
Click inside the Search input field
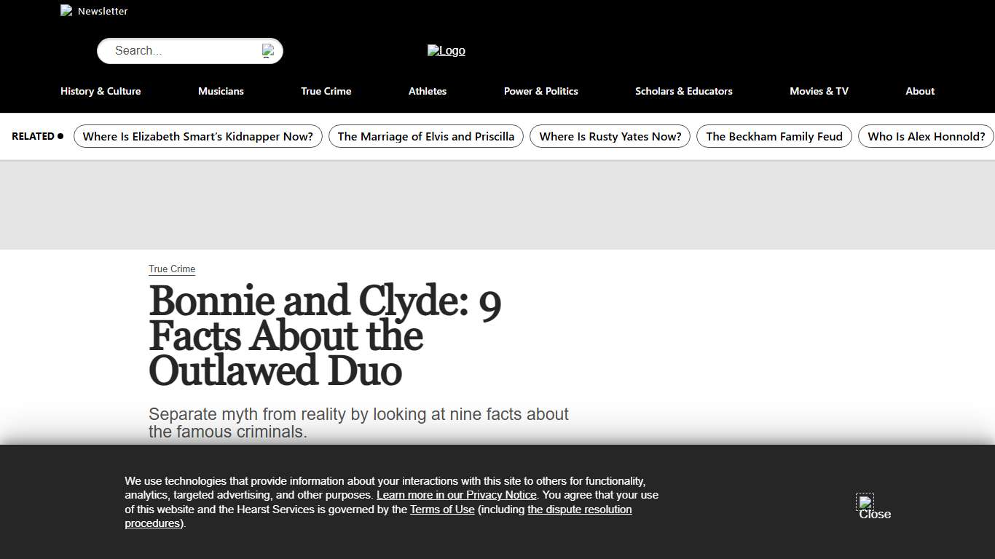[175, 50]
